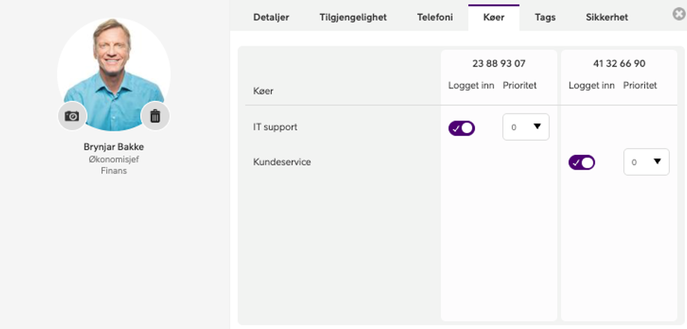
Task: Open the Tilgjengelighet tab
Action: point(353,17)
